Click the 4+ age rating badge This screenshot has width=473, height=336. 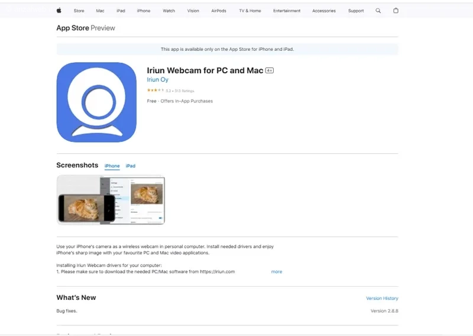pos(270,70)
